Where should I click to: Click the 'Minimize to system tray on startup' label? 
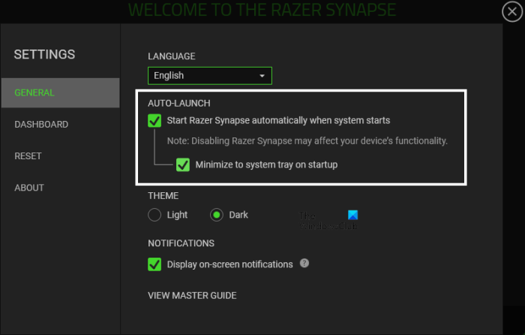click(x=266, y=164)
